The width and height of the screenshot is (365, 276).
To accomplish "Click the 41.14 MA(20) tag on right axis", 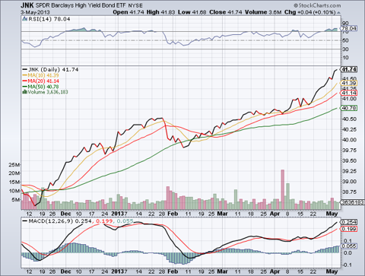I will 349,93.
